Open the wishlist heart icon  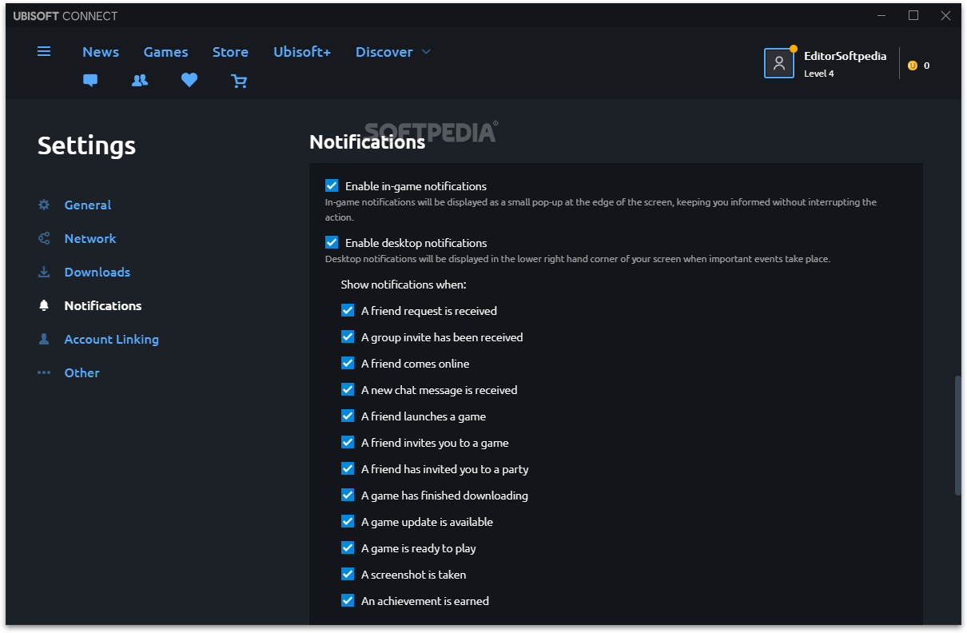click(189, 80)
